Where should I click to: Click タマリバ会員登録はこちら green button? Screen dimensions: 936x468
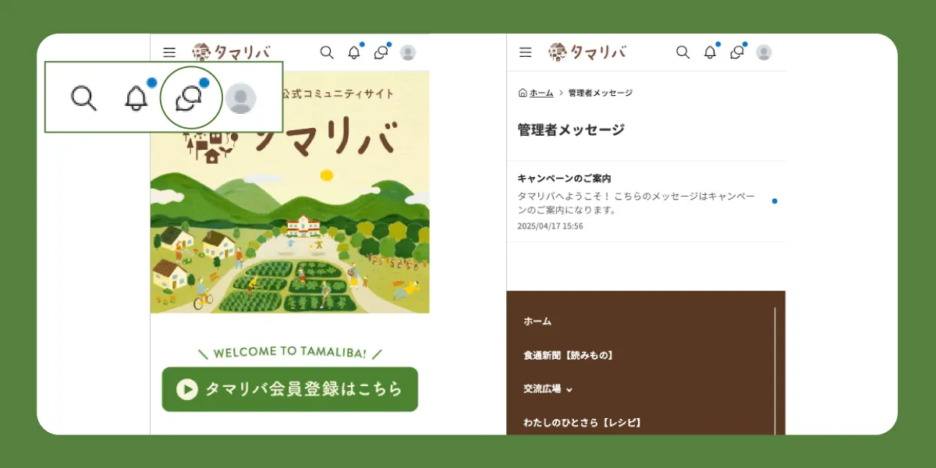[290, 389]
